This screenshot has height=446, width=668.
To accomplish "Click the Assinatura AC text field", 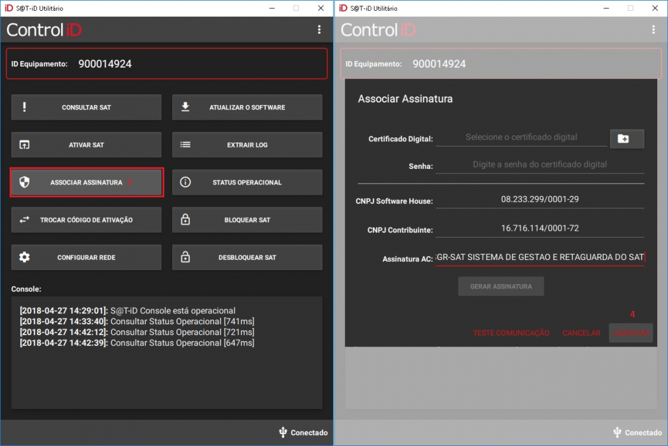I will [x=540, y=257].
